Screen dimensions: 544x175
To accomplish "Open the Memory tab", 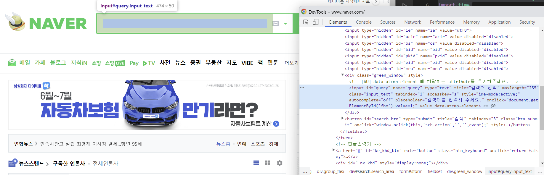I will [x=471, y=22].
